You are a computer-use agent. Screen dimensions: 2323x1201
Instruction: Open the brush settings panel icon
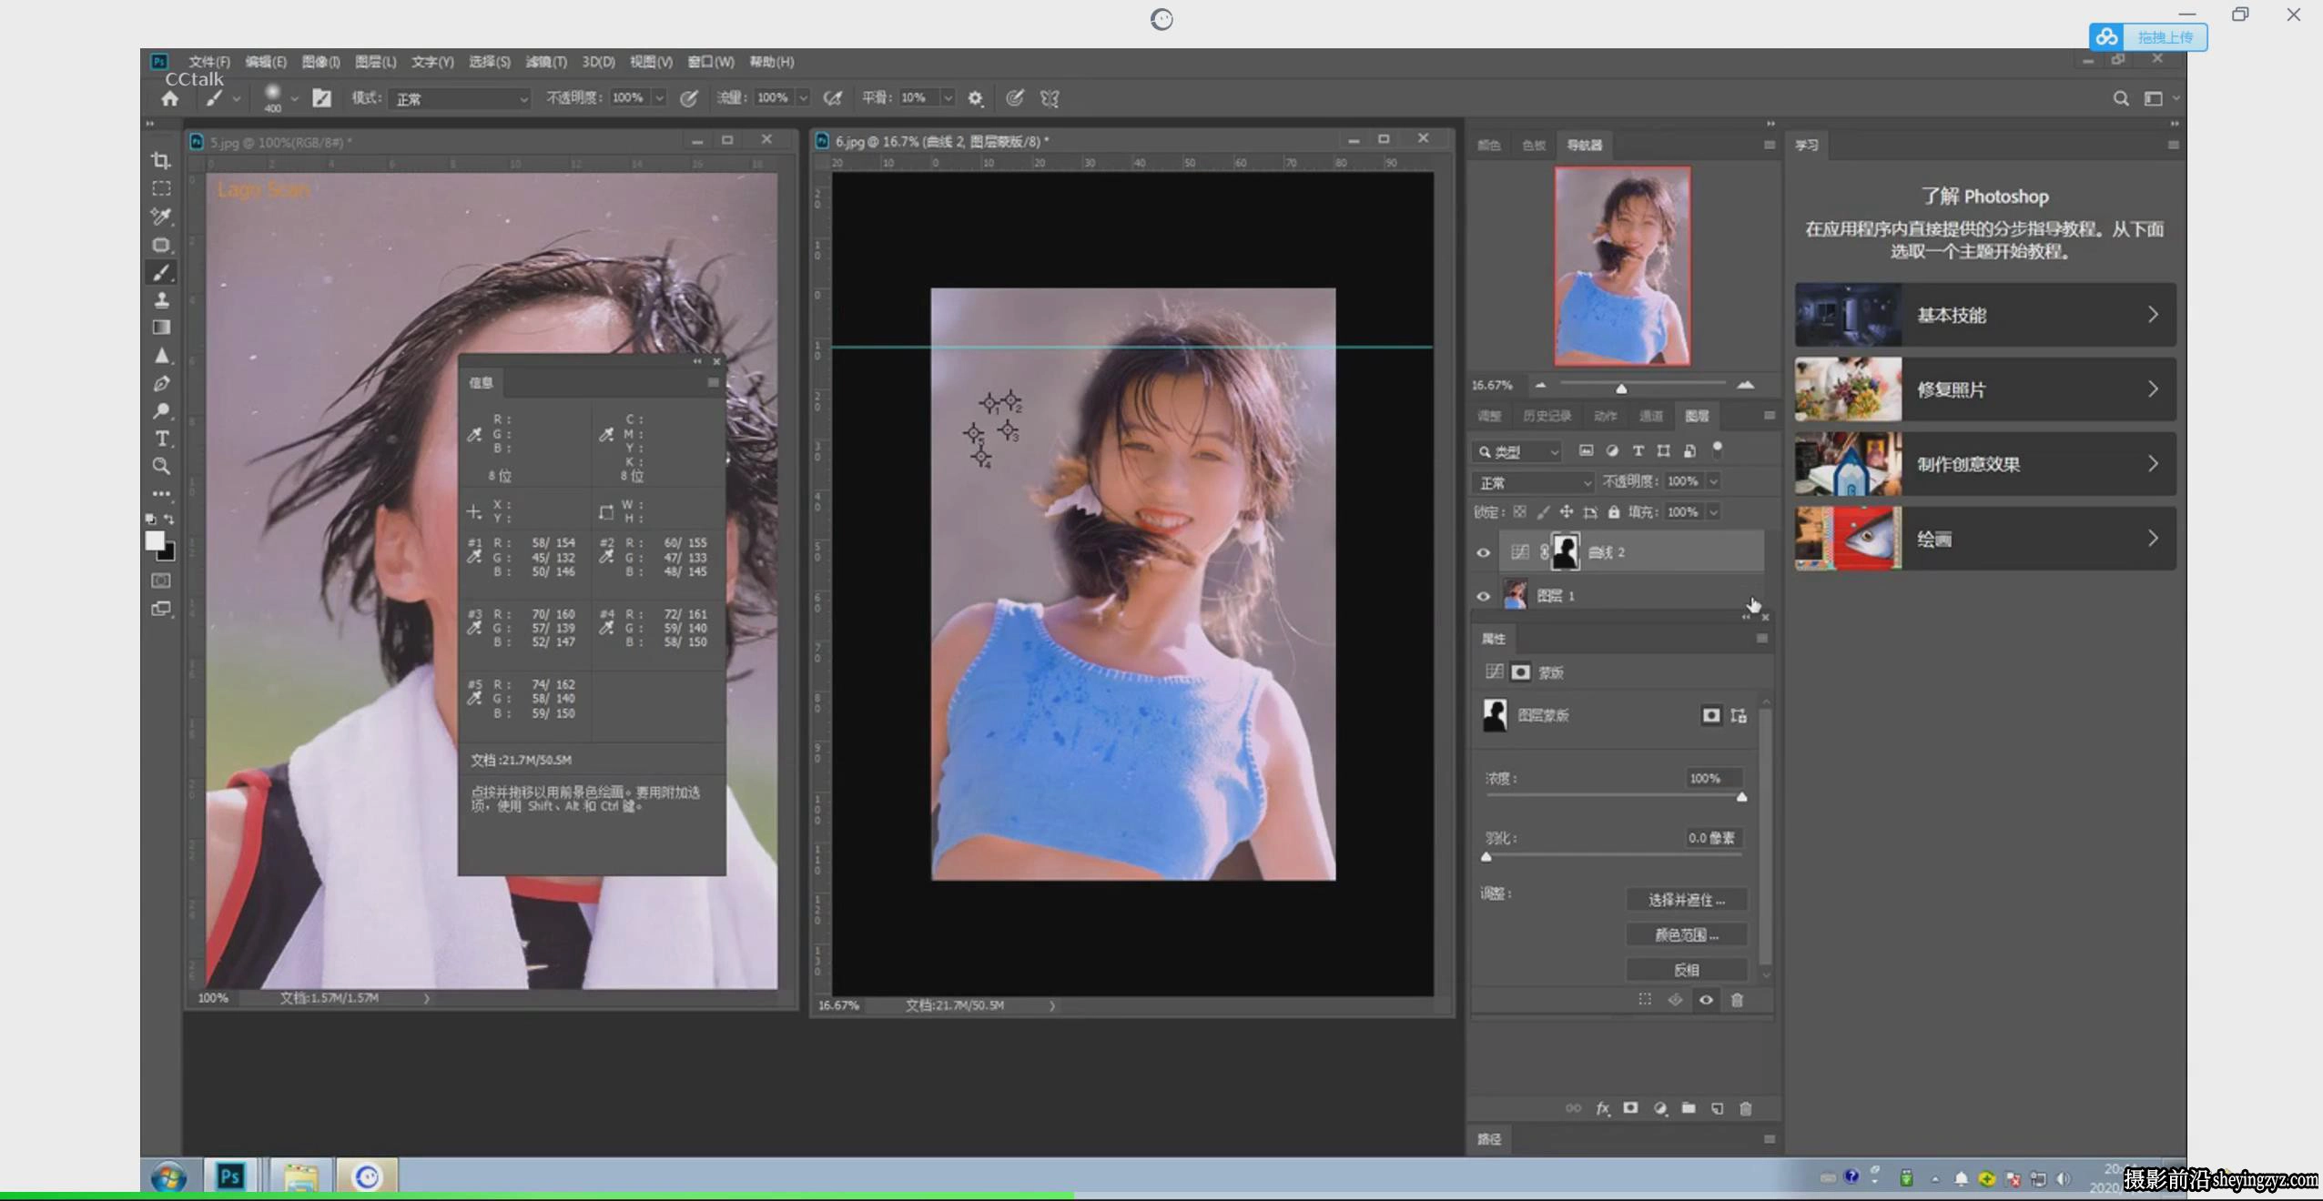(321, 98)
